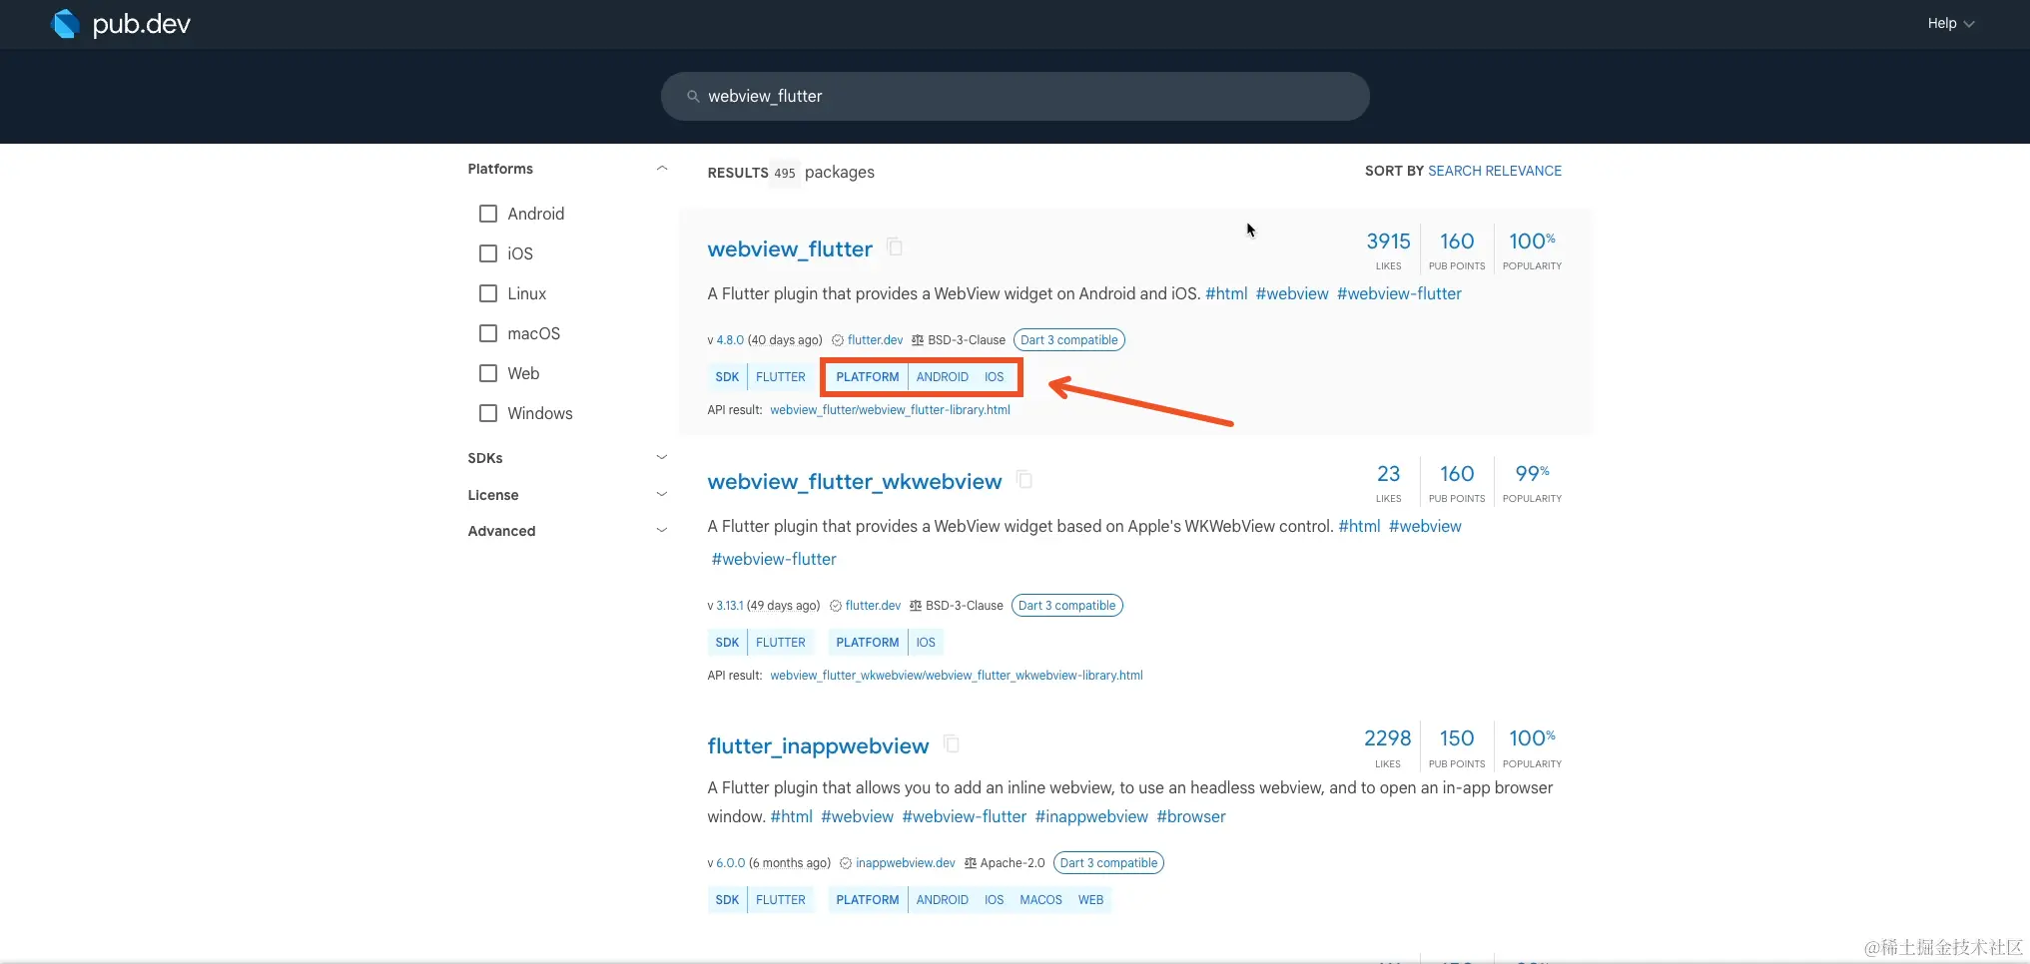The image size is (2030, 964).
Task: Check the Linux platform checkbox
Action: [488, 293]
